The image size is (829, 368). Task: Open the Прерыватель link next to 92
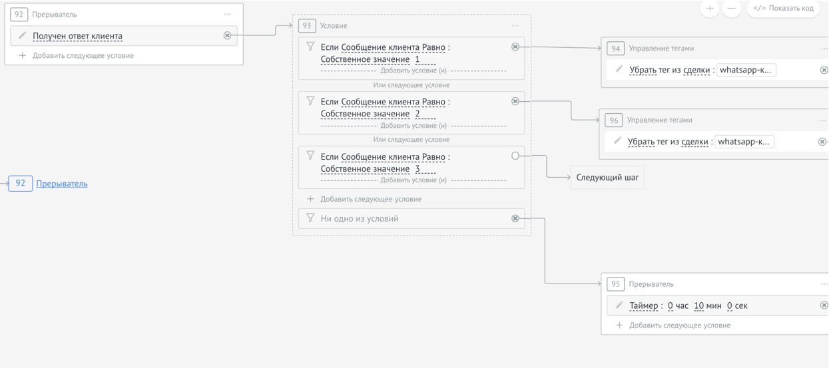62,184
